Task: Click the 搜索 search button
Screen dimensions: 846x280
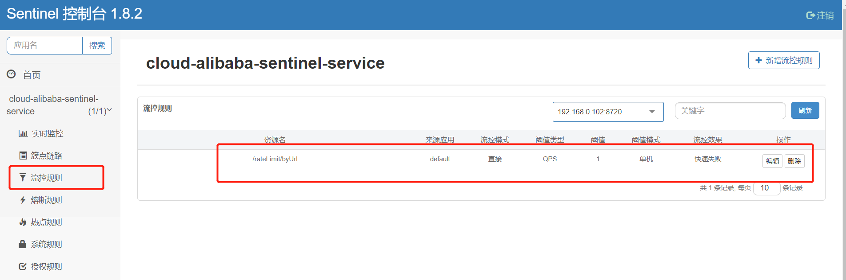Action: (x=97, y=46)
